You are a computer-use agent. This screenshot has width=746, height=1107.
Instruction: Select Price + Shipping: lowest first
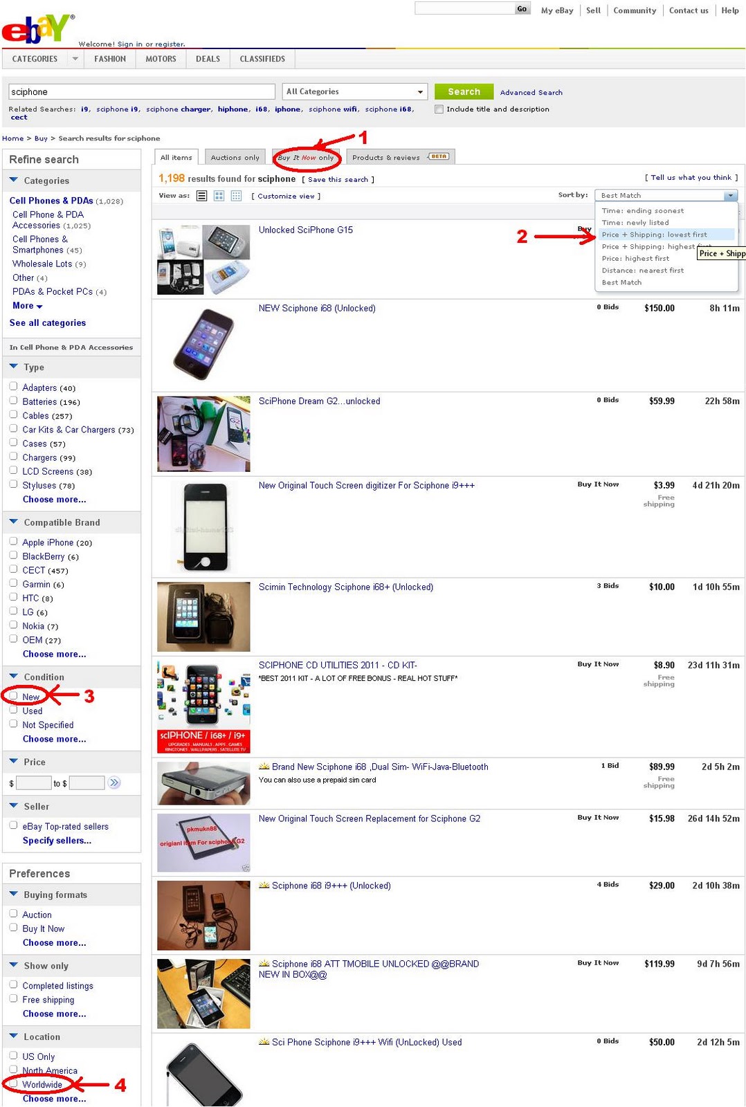pos(654,235)
